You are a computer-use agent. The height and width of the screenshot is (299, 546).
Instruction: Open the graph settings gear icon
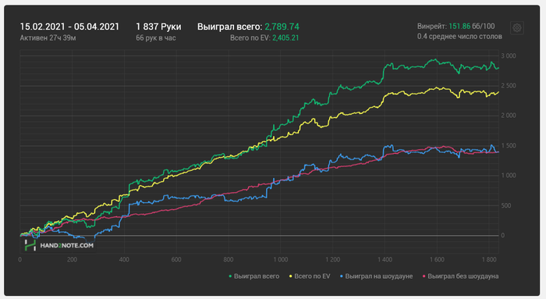pos(516,28)
